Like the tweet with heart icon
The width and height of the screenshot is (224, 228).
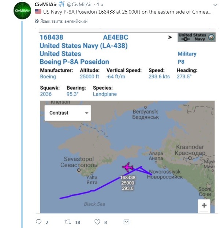point(97,222)
